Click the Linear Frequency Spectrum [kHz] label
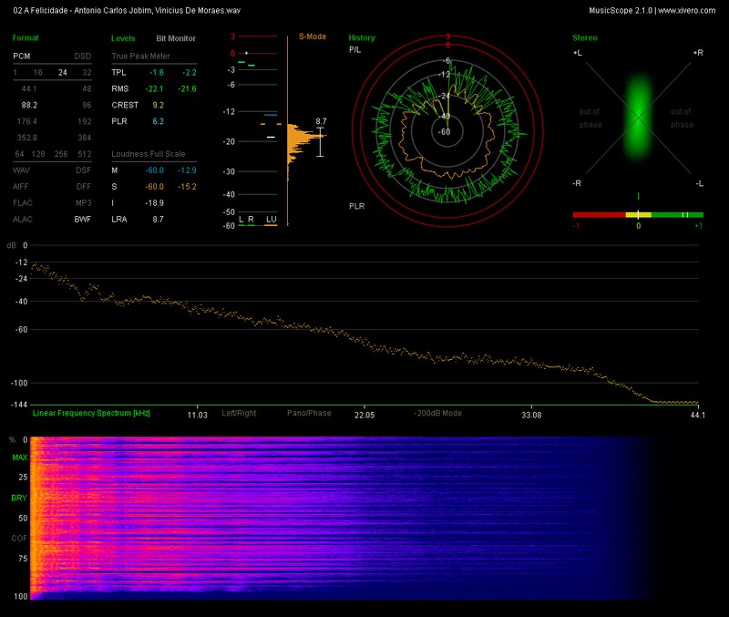 tap(91, 413)
